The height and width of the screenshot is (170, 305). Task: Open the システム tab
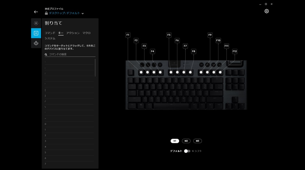(50, 38)
